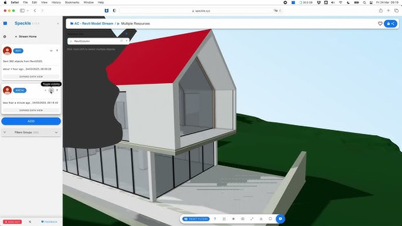This screenshot has height=226, width=402.
Task: Open the blue share stream button
Action: [x=390, y=24]
